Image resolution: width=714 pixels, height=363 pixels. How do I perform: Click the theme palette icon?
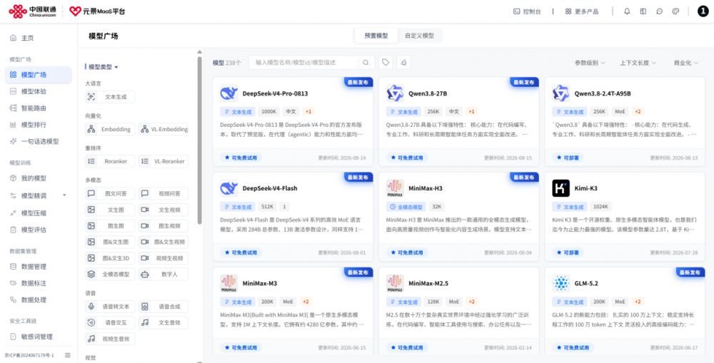pos(675,11)
